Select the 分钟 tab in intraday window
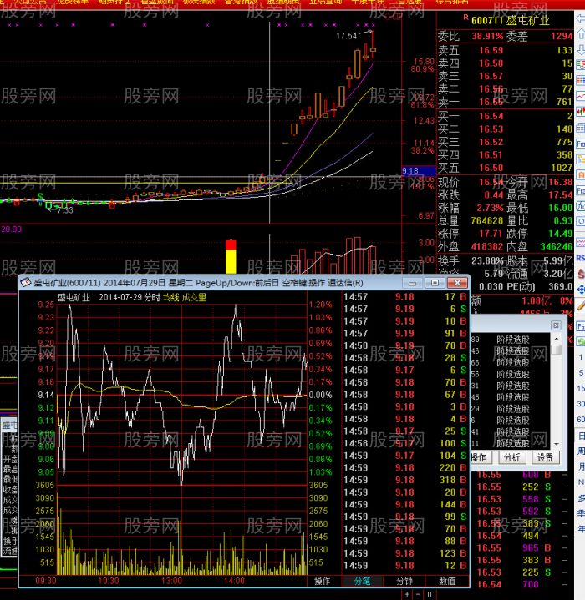This screenshot has height=600, width=585. click(x=404, y=581)
